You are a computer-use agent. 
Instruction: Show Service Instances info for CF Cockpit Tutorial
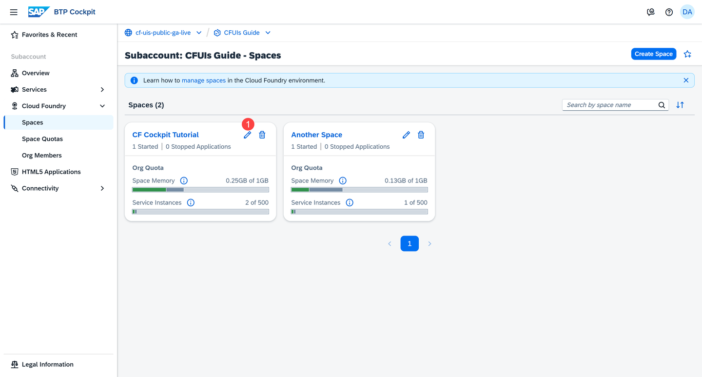click(191, 202)
